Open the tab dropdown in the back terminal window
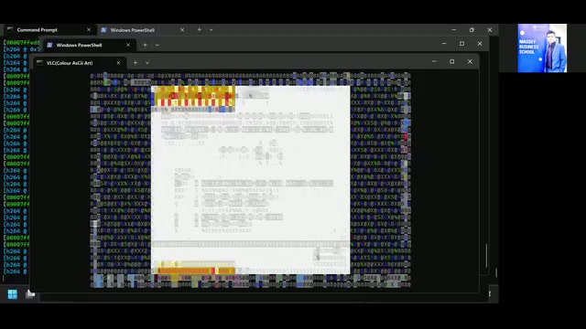This screenshot has width=586, height=329. (x=212, y=30)
